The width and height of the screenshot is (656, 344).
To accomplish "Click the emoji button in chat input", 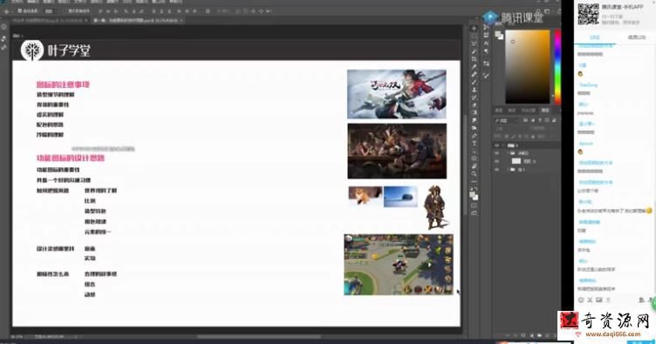I will 581,300.
